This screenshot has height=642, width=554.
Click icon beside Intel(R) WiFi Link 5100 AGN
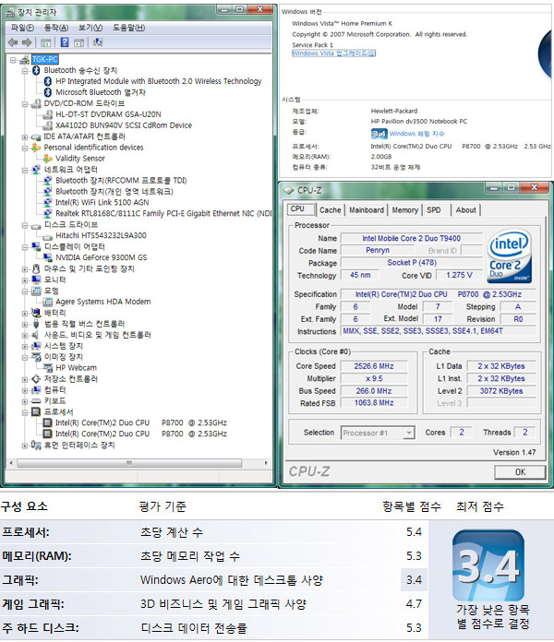[x=47, y=202]
